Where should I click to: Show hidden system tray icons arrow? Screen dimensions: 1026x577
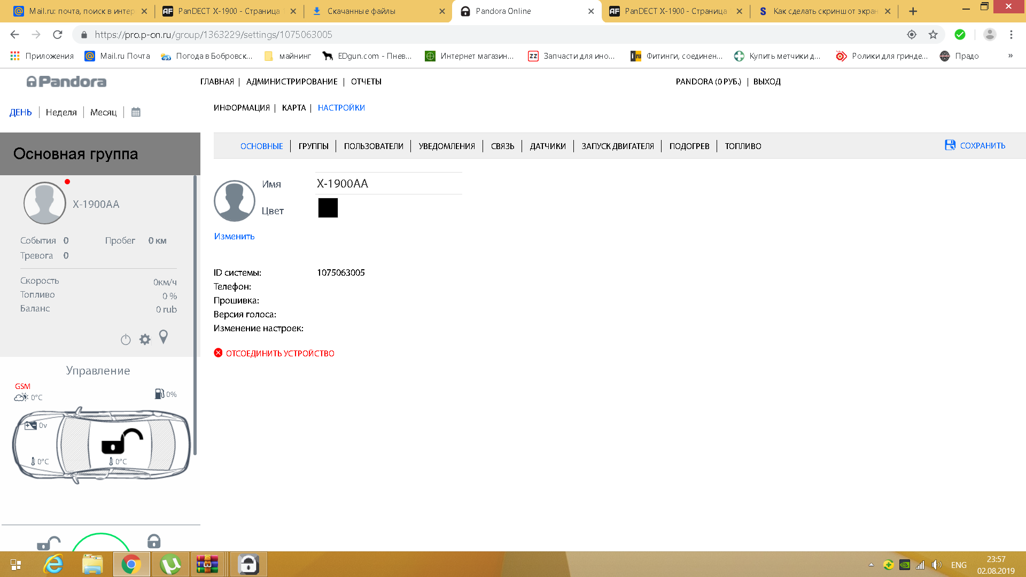(871, 565)
